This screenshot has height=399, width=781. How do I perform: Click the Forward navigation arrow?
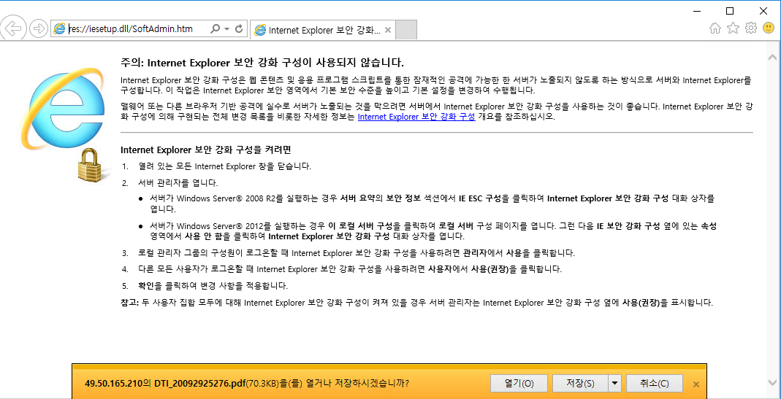coord(38,29)
